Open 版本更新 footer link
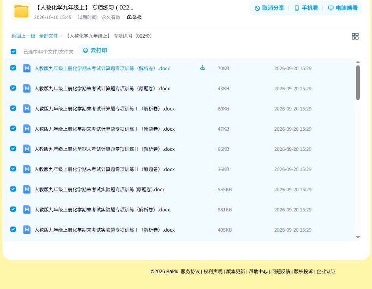This screenshot has height=289, width=372. pos(235,272)
